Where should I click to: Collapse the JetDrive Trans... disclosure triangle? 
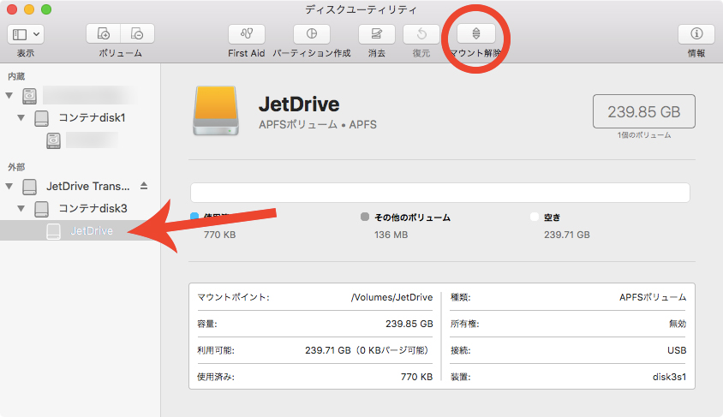pyautogui.click(x=9, y=186)
